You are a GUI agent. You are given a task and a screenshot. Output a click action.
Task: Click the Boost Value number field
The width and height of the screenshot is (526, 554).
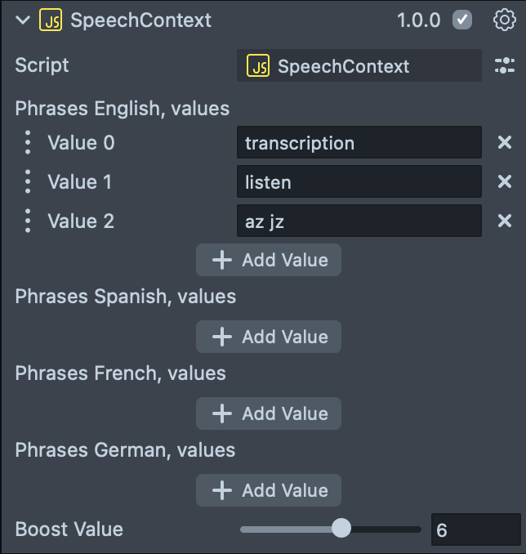(x=475, y=530)
